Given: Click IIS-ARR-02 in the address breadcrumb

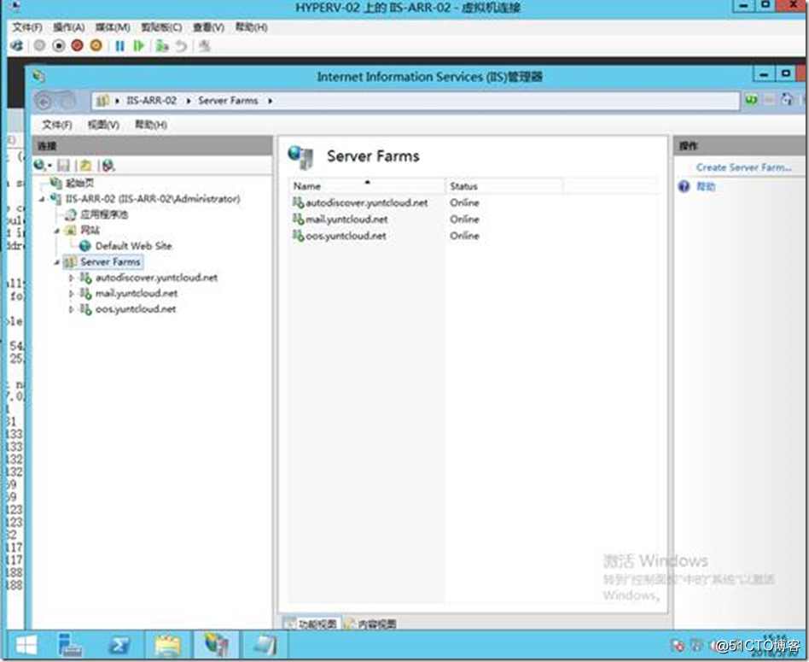Looking at the screenshot, I should click(x=151, y=101).
